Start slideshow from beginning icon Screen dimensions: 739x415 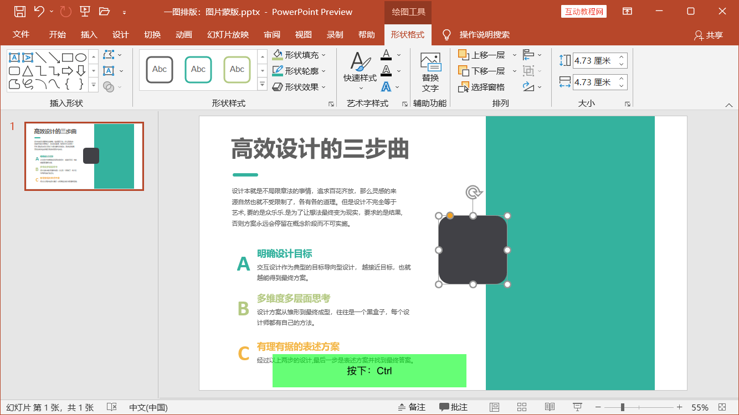click(x=85, y=11)
